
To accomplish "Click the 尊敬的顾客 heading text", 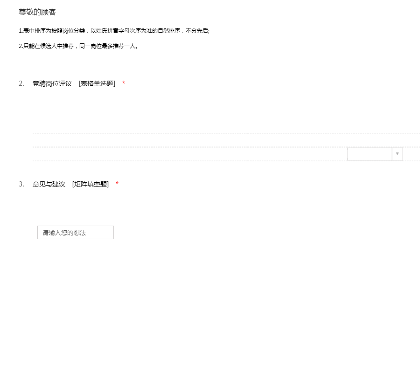I will click(x=37, y=12).
